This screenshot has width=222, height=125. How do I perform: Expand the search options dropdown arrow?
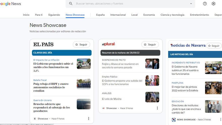[191, 4]
